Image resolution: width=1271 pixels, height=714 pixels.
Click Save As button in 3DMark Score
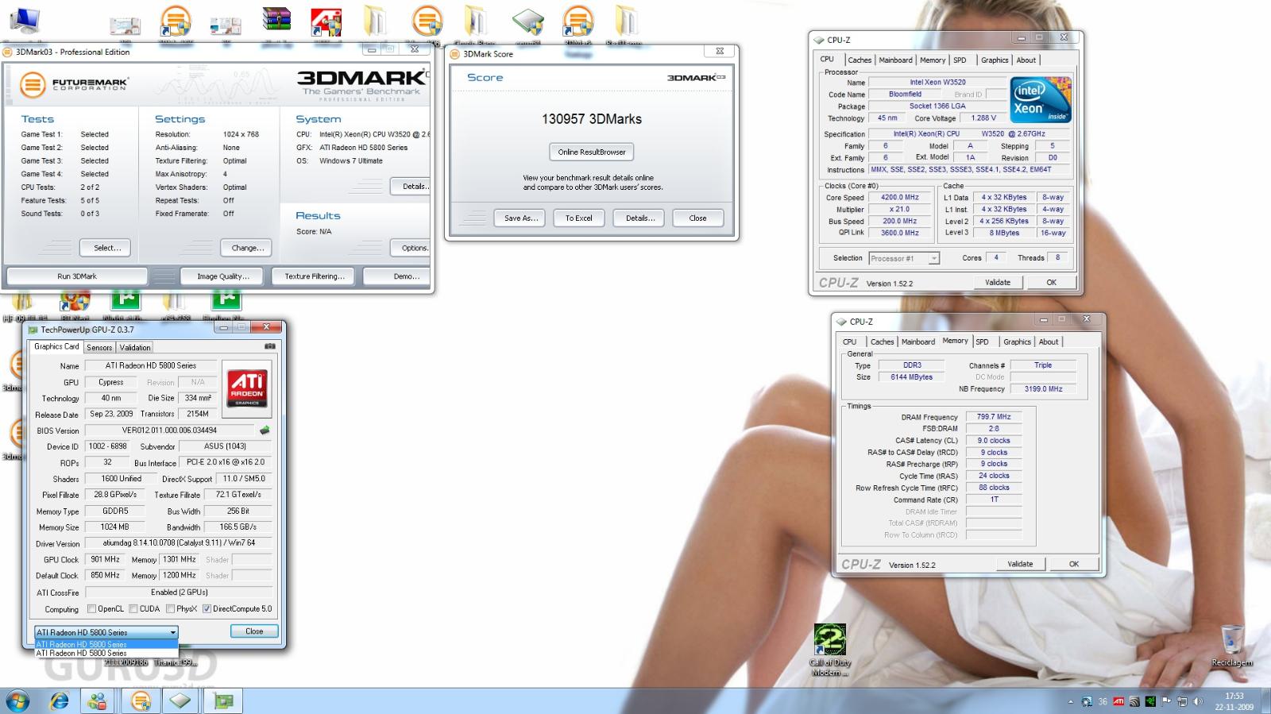521,218
